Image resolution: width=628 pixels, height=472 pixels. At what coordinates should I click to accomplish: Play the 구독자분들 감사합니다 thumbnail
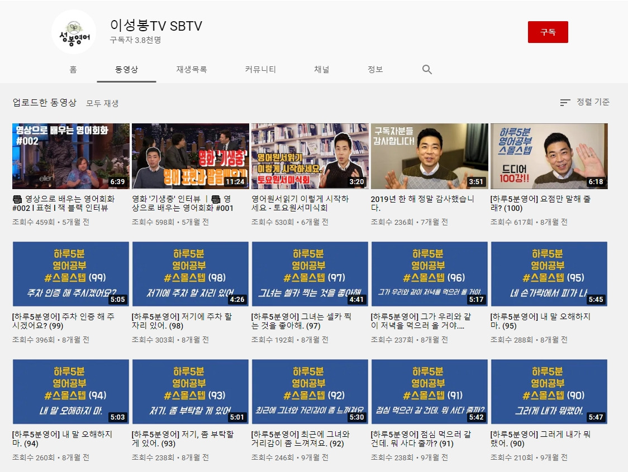coord(429,156)
